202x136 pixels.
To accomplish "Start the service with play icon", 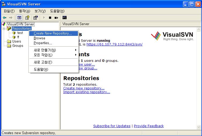I will pos(44,18).
